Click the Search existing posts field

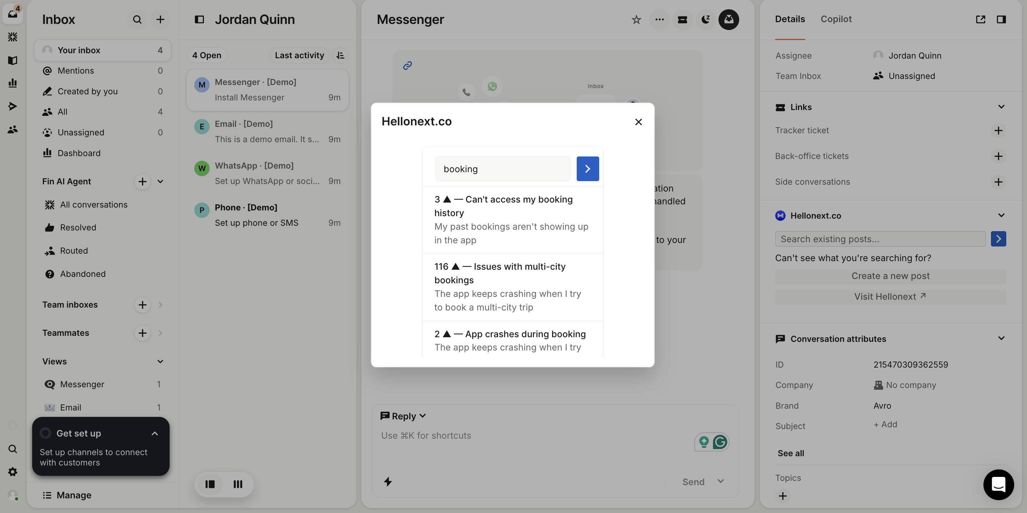pyautogui.click(x=880, y=239)
